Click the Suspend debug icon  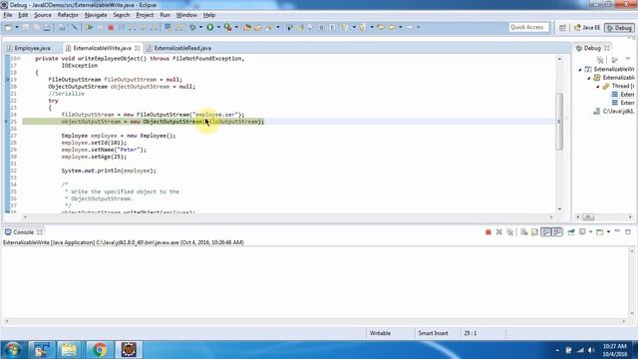(100, 27)
